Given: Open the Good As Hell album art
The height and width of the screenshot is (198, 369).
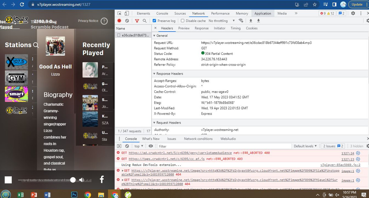Looking at the screenshot, I should pyautogui.click(x=55, y=46).
